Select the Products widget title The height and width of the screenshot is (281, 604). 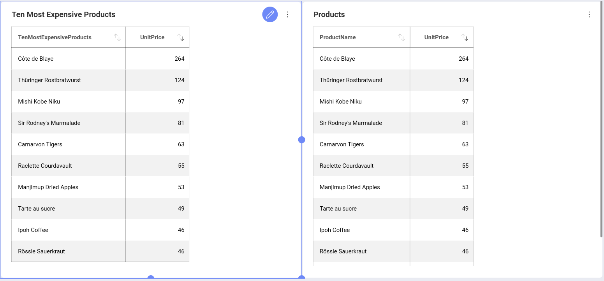tap(329, 14)
